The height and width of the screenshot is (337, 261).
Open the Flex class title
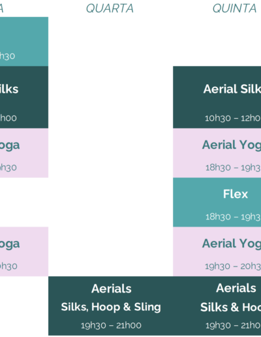point(236,194)
